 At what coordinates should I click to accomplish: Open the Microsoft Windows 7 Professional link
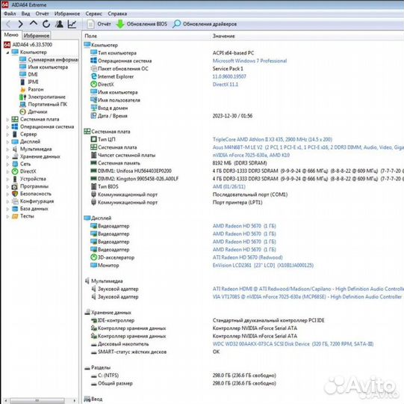(249, 61)
